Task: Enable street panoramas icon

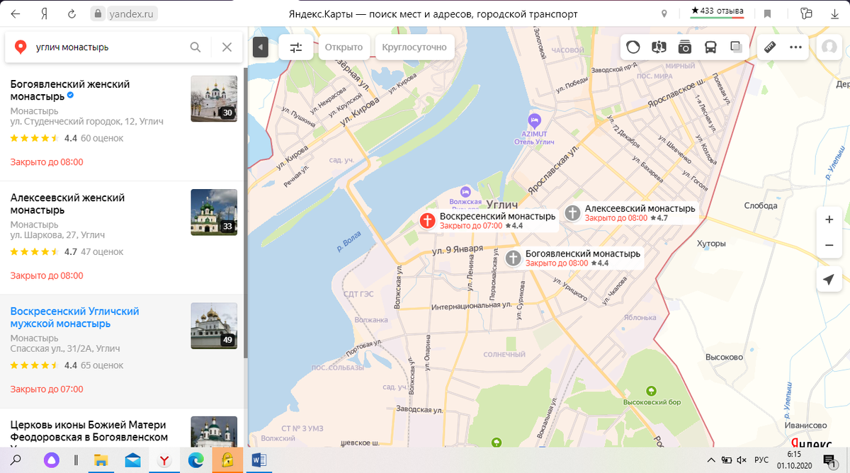Action: tap(659, 47)
